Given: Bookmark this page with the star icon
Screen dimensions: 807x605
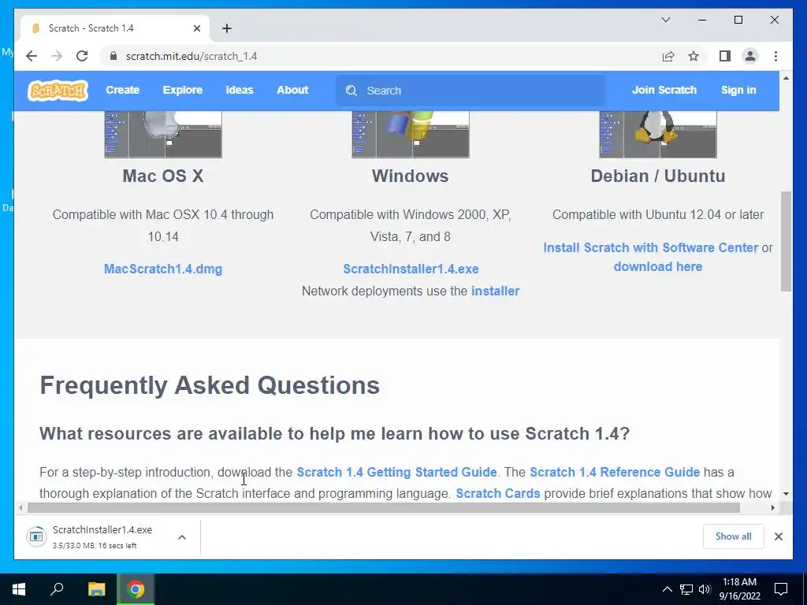Looking at the screenshot, I should 694,56.
